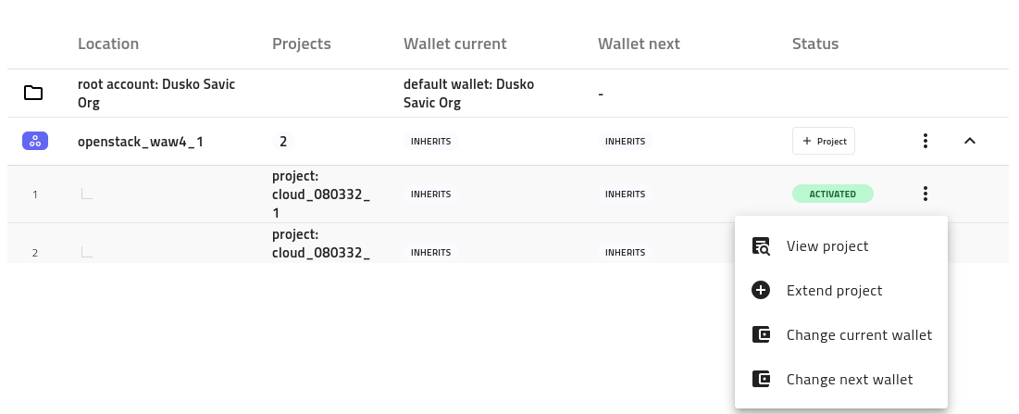1019x414 pixels.
Task: Choose Extend project from the menu
Action: tap(834, 291)
